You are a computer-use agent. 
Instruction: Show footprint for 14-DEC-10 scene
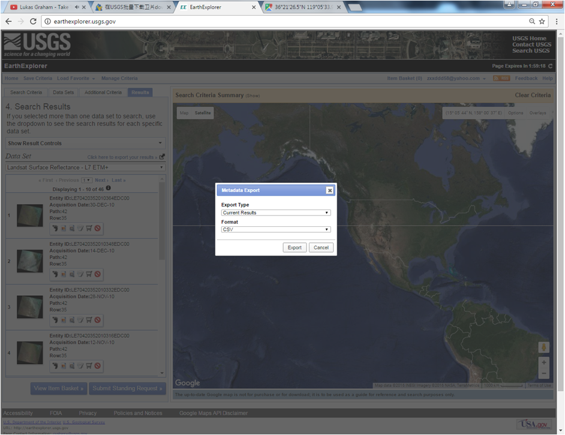click(55, 274)
